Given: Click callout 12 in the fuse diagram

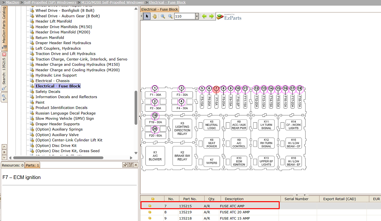Looking at the screenshot, I should coord(257,88).
